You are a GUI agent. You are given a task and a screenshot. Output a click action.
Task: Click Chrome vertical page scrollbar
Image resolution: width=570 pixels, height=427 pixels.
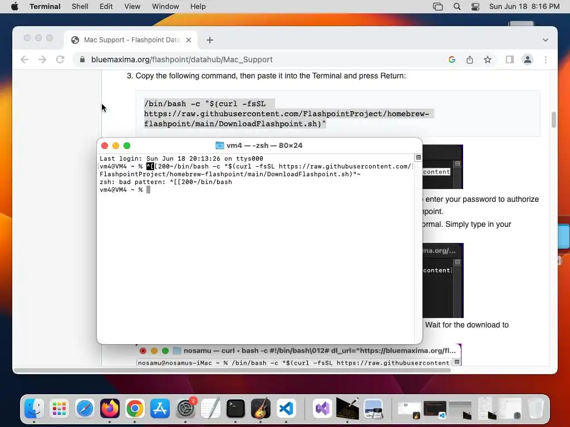[x=554, y=120]
